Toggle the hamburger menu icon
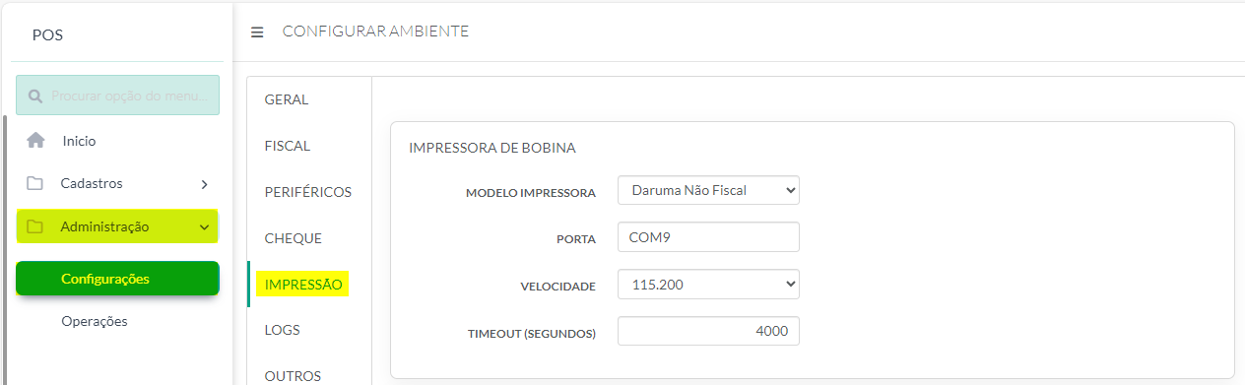 pos(257,32)
